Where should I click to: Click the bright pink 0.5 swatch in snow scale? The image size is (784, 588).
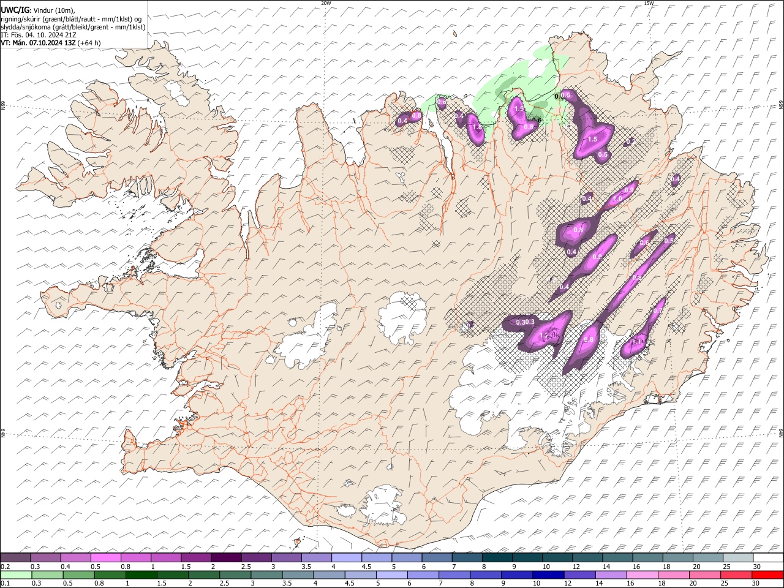tap(105, 557)
